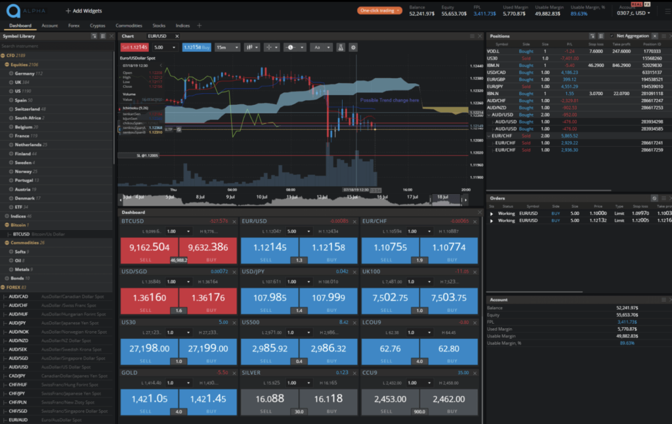Open the chart studies flask icon
This screenshot has width=672, height=424.
[x=341, y=47]
